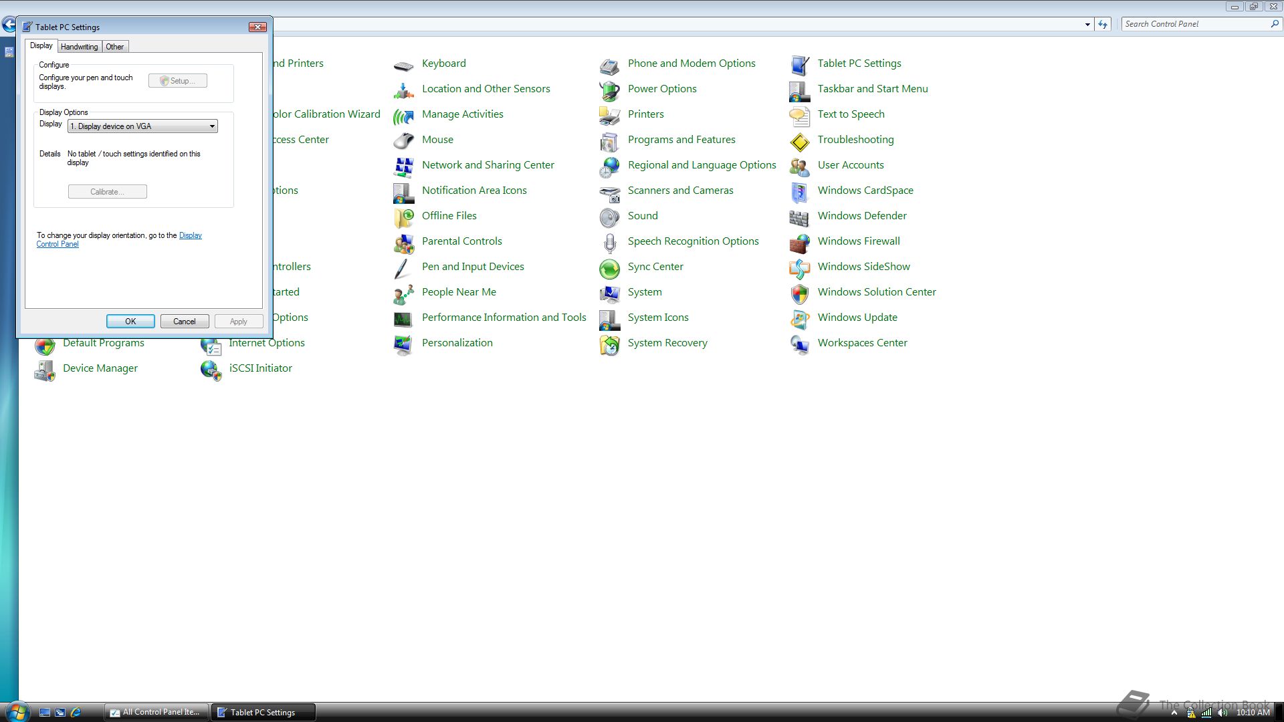Click the Offline Files icon

(403, 217)
